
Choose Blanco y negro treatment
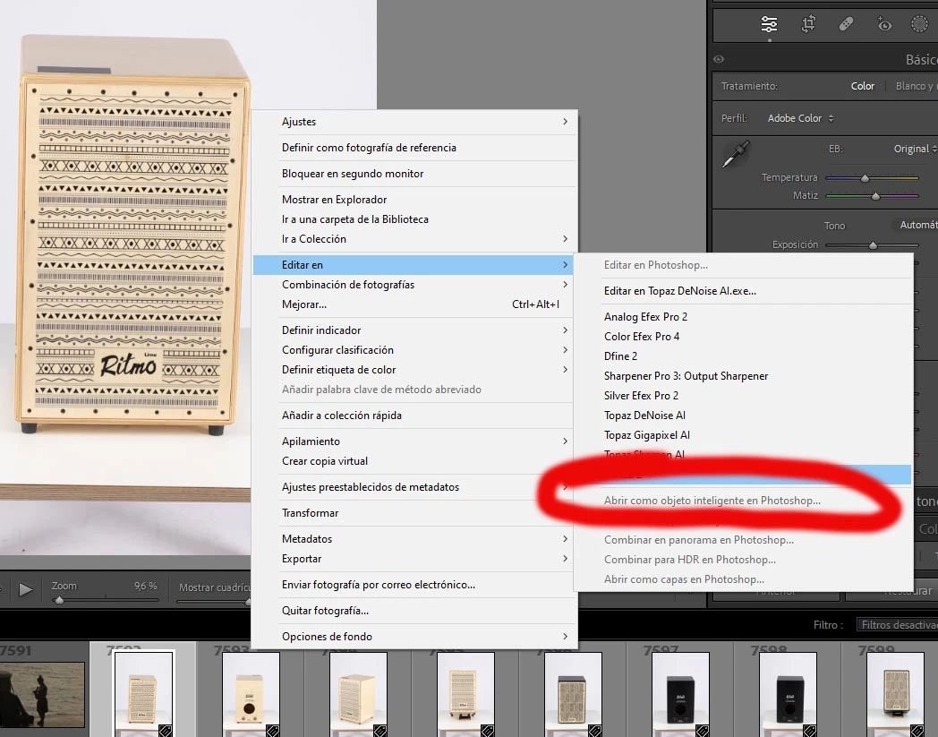click(916, 86)
